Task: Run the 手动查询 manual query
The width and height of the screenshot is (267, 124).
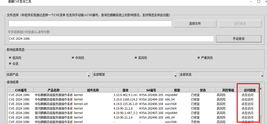Action: (x=239, y=39)
